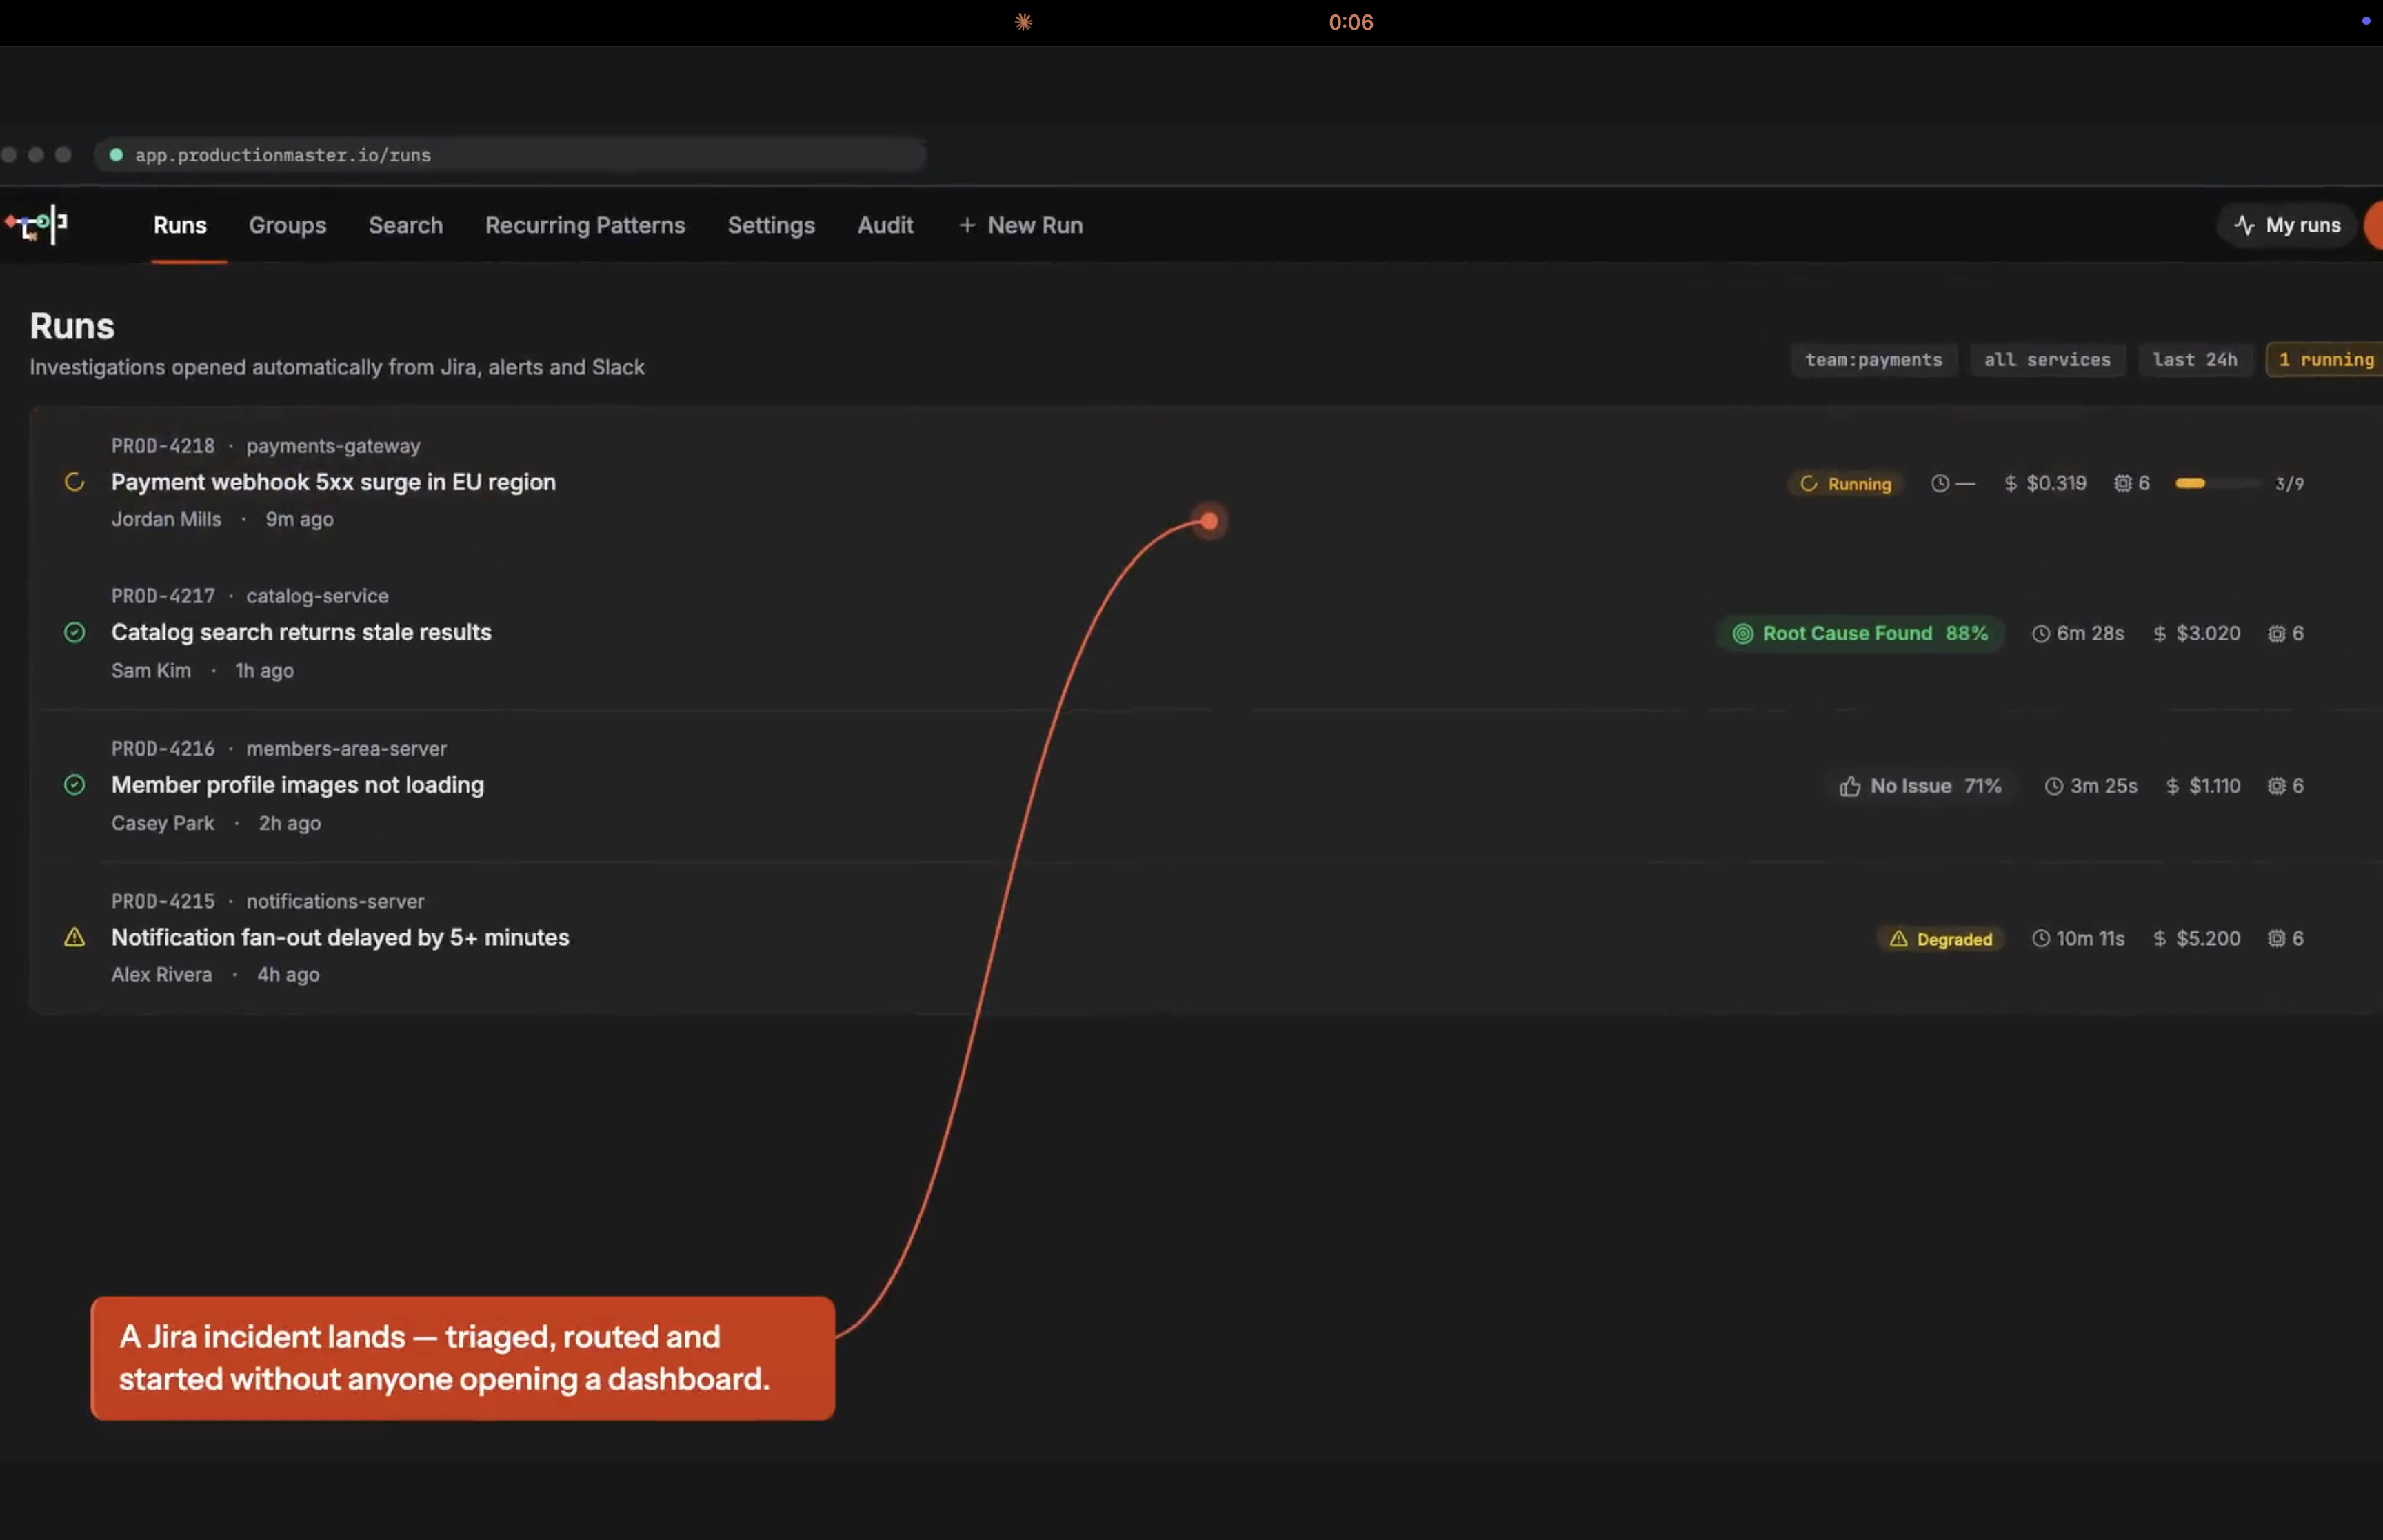Viewport: 2383px width, 1540px height.
Task: Click the clock icon in the PROD-4218 row
Action: point(1940,484)
